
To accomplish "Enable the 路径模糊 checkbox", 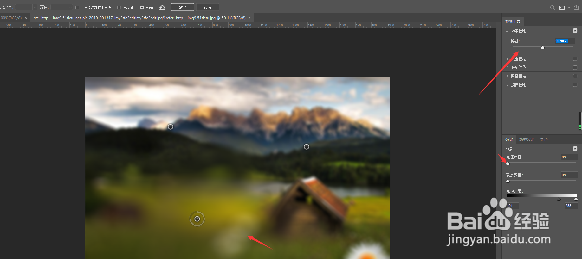I will [x=575, y=76].
